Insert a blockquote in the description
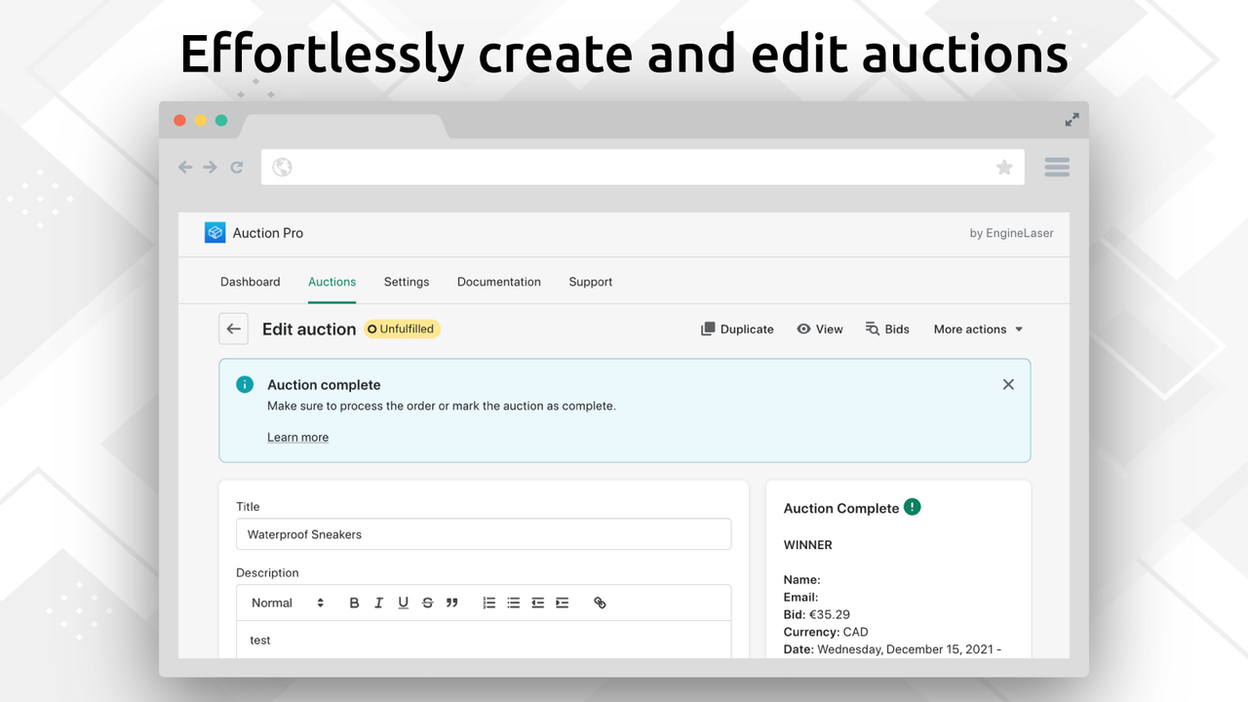The height and width of the screenshot is (702, 1248). point(451,603)
